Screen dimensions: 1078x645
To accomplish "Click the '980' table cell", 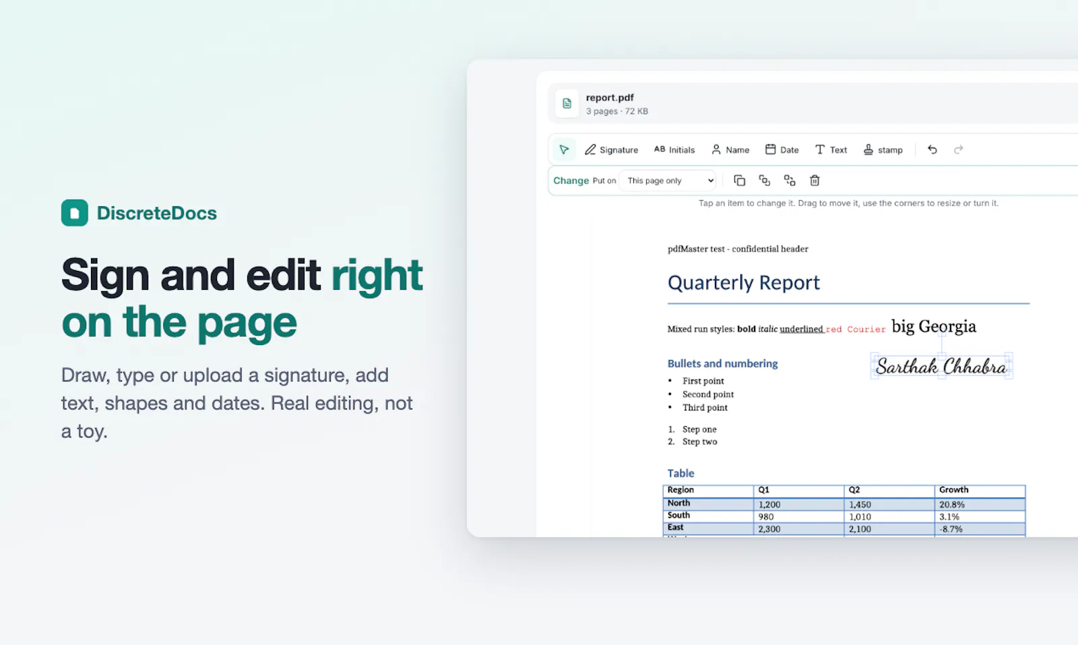I will coord(798,517).
